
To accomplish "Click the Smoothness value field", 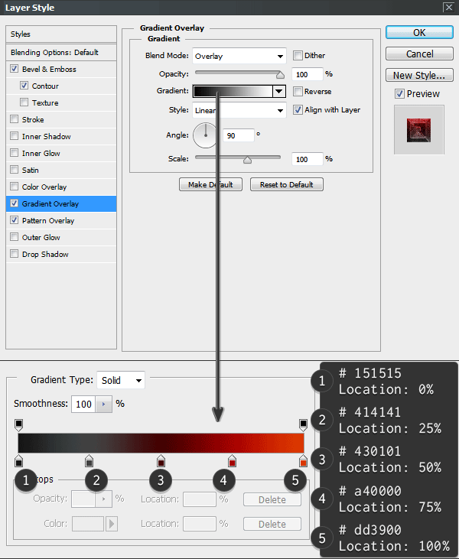I will (x=83, y=404).
